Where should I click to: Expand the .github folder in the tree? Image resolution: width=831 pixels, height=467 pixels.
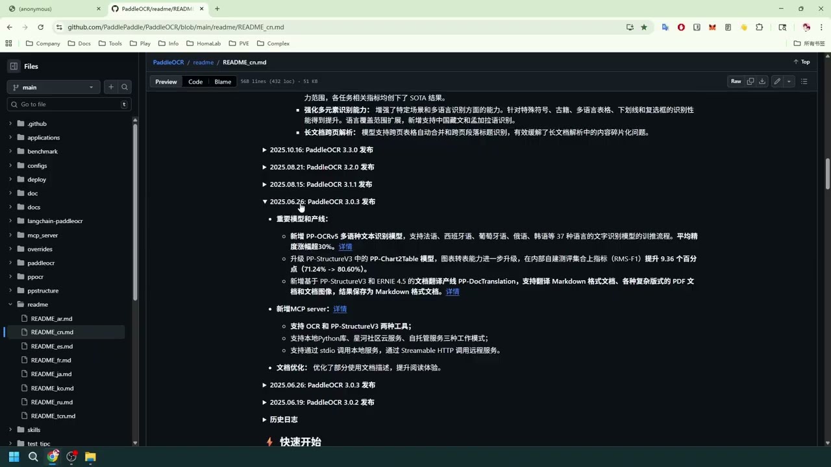[x=10, y=124]
